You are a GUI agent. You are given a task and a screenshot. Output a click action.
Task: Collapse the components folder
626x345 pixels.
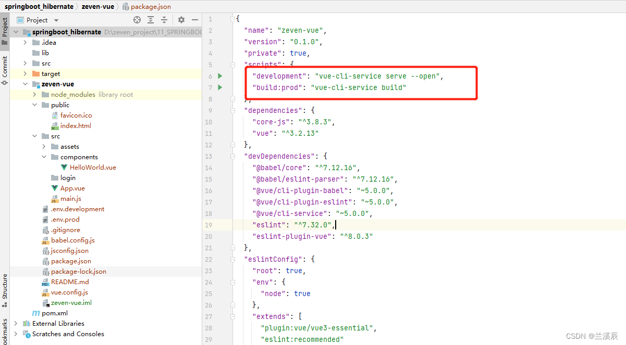(x=44, y=157)
